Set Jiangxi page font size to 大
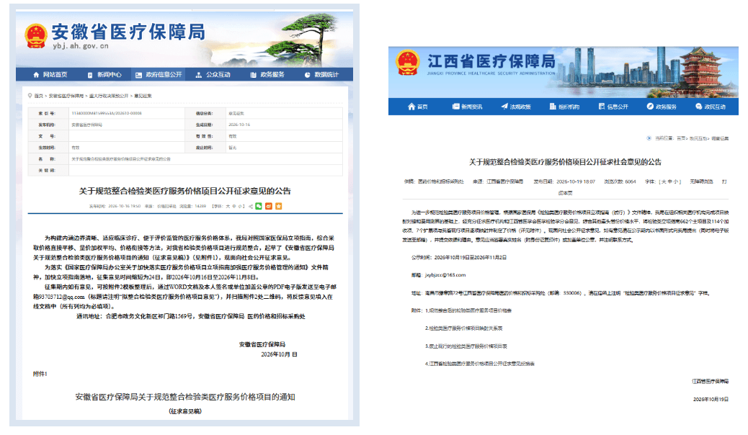This screenshot has height=435, width=748. click(663, 181)
